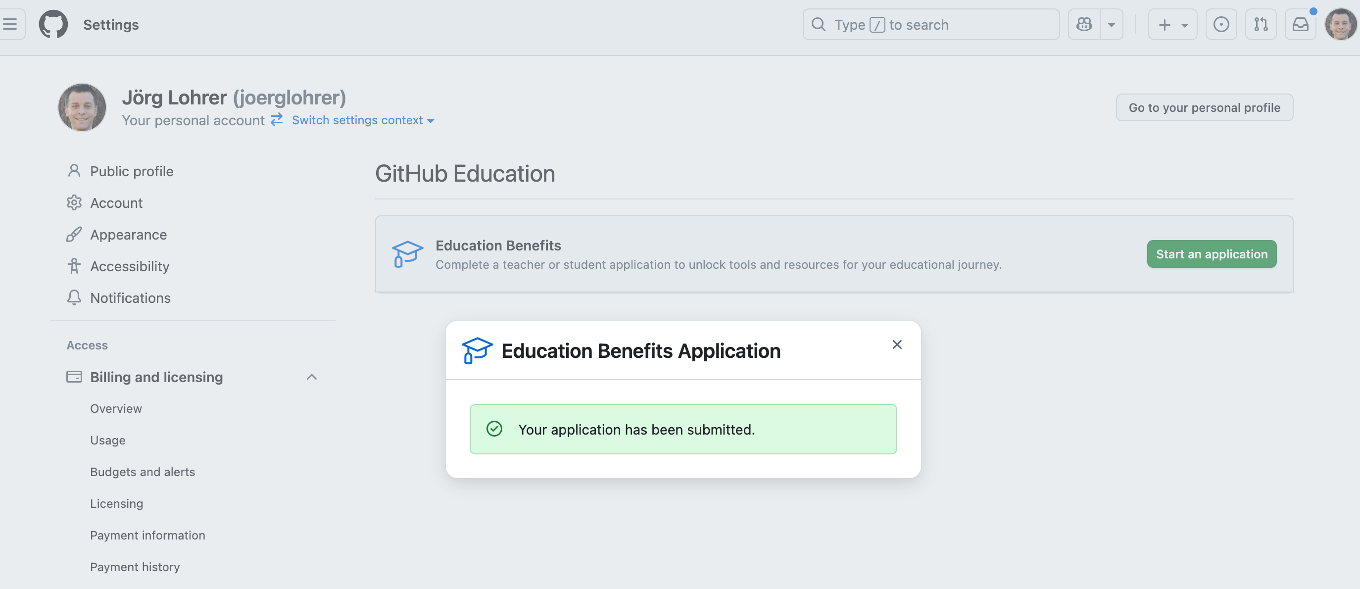The width and height of the screenshot is (1360, 589).
Task: Open Notifications settings page
Action: (x=130, y=297)
